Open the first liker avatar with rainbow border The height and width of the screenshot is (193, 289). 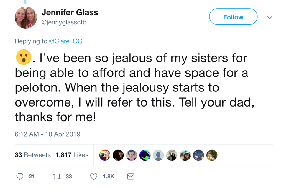(x=105, y=155)
